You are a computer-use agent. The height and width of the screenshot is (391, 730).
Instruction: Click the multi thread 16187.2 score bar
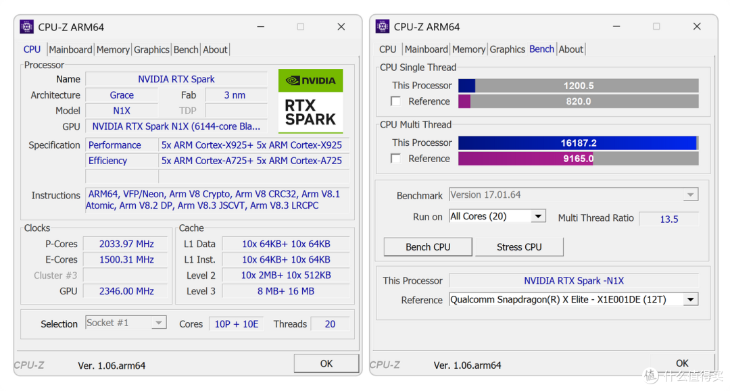(x=578, y=142)
